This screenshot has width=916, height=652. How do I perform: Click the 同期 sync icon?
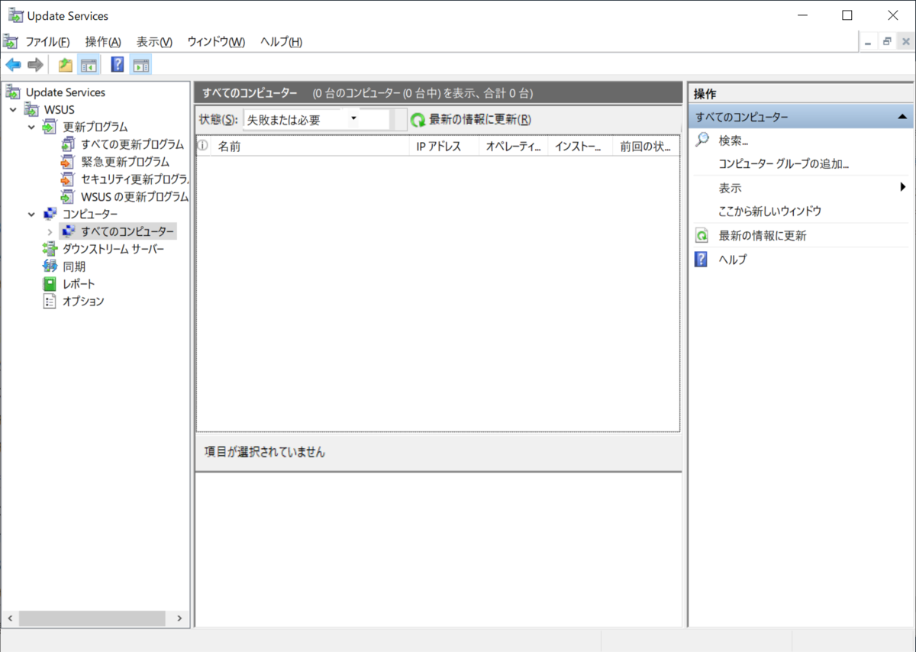50,266
